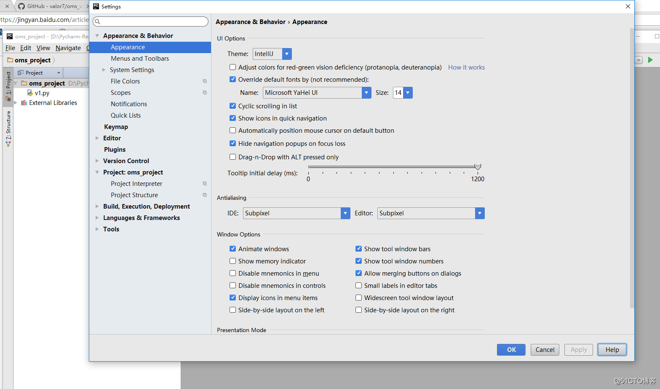
Task: Expand Version Control section
Action: point(97,161)
